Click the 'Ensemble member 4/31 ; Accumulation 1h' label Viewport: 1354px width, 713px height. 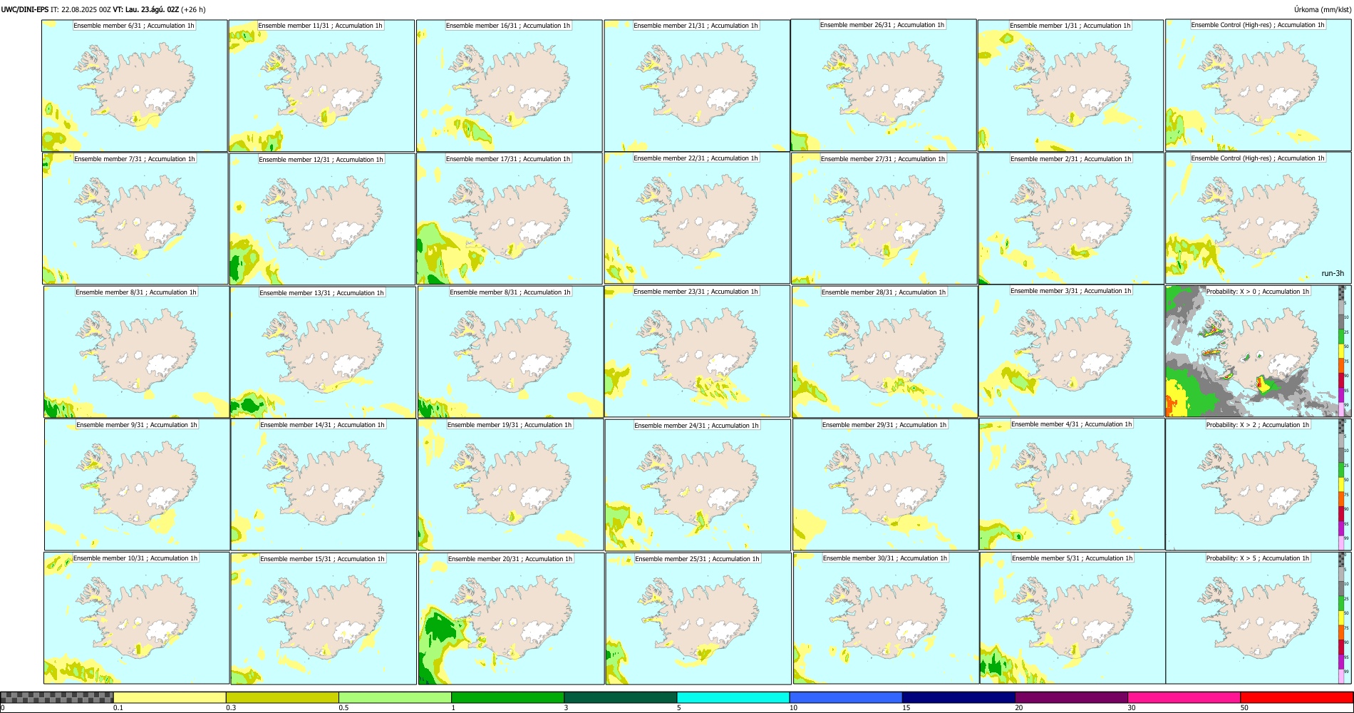pos(1072,424)
